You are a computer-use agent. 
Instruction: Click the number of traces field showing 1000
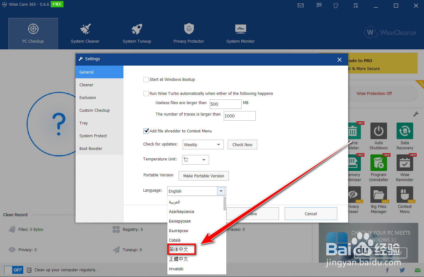tap(240, 116)
